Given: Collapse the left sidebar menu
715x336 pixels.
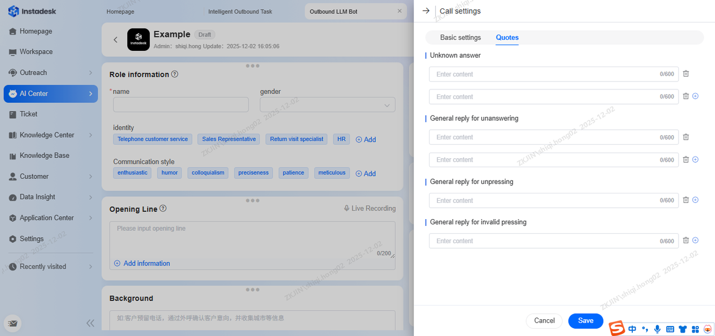Looking at the screenshot, I should click(90, 323).
